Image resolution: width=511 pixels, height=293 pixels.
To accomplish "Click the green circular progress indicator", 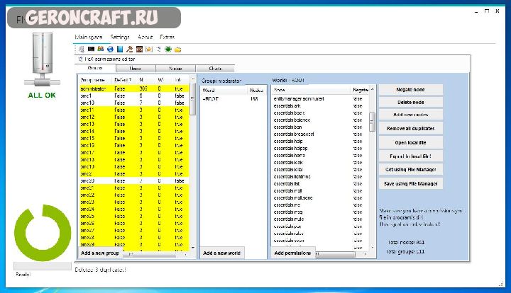I will point(43,234).
